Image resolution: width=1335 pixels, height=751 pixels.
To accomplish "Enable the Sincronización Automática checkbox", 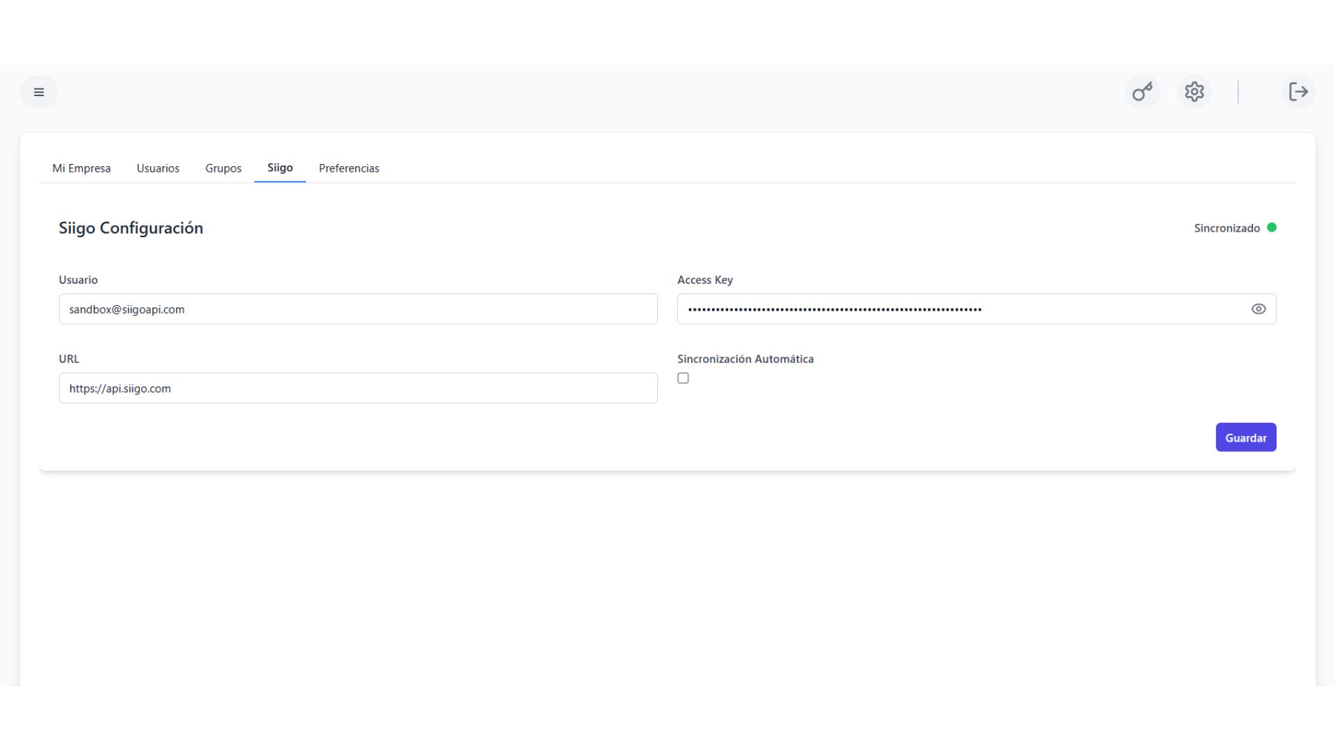I will (683, 378).
